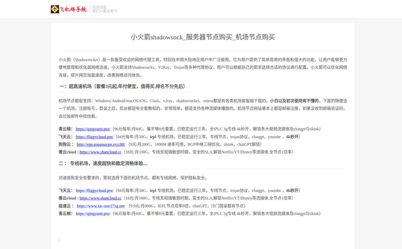402x249 pixels.
Task: Open the first 飞天云 fliggycloud.pro link
Action: point(94,137)
